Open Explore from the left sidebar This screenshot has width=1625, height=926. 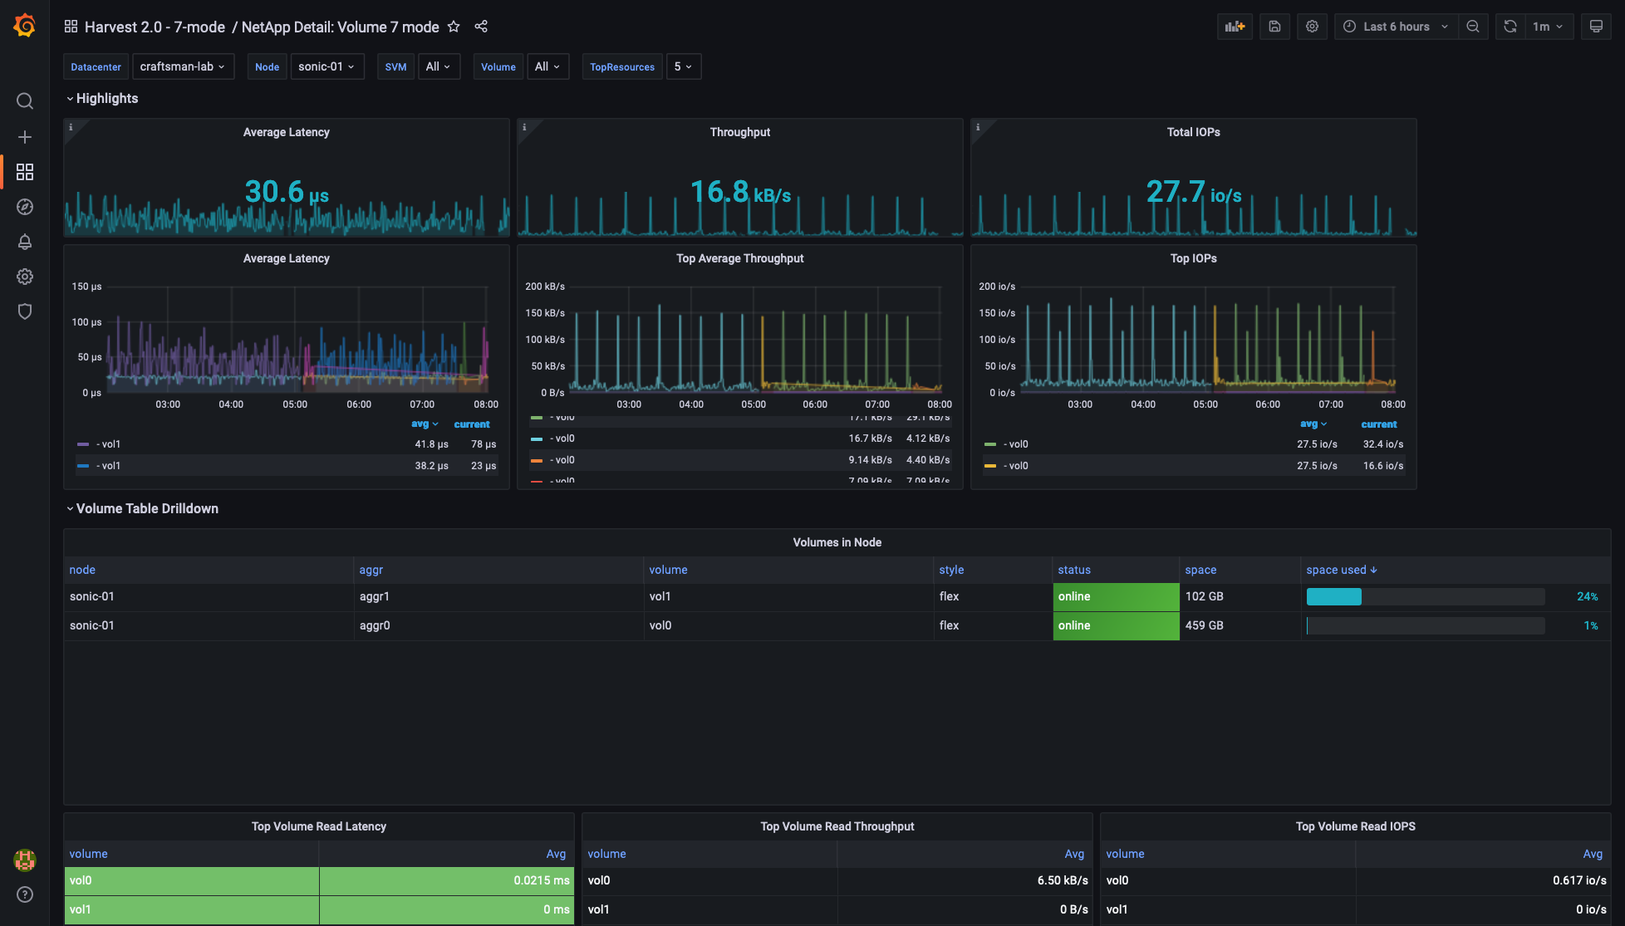(x=25, y=207)
